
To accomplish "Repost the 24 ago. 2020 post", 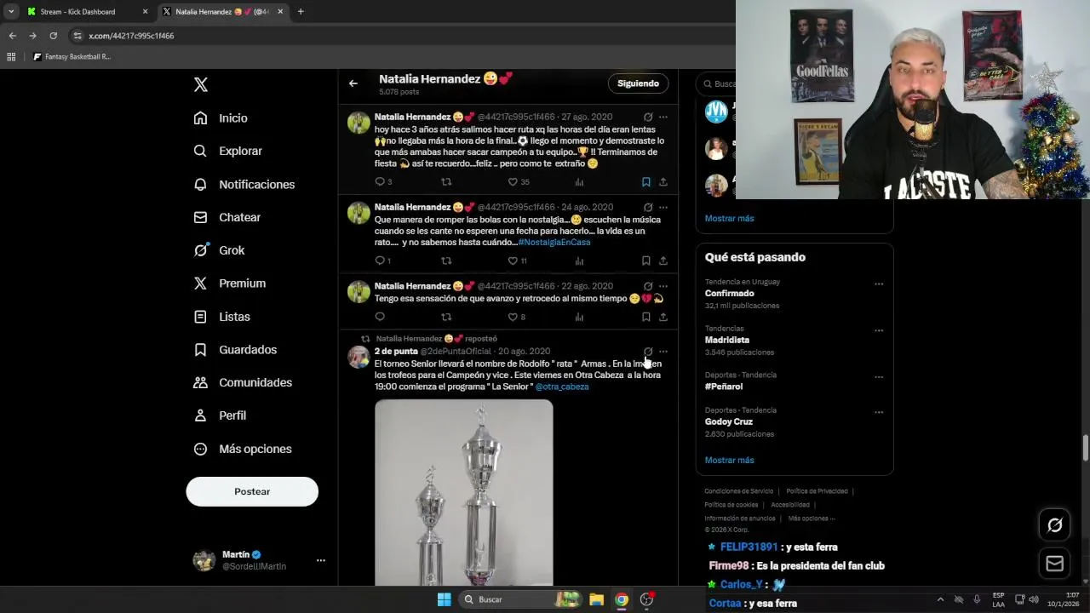I will [446, 261].
